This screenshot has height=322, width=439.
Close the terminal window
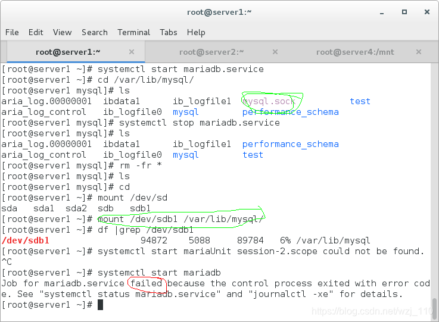tap(427, 12)
